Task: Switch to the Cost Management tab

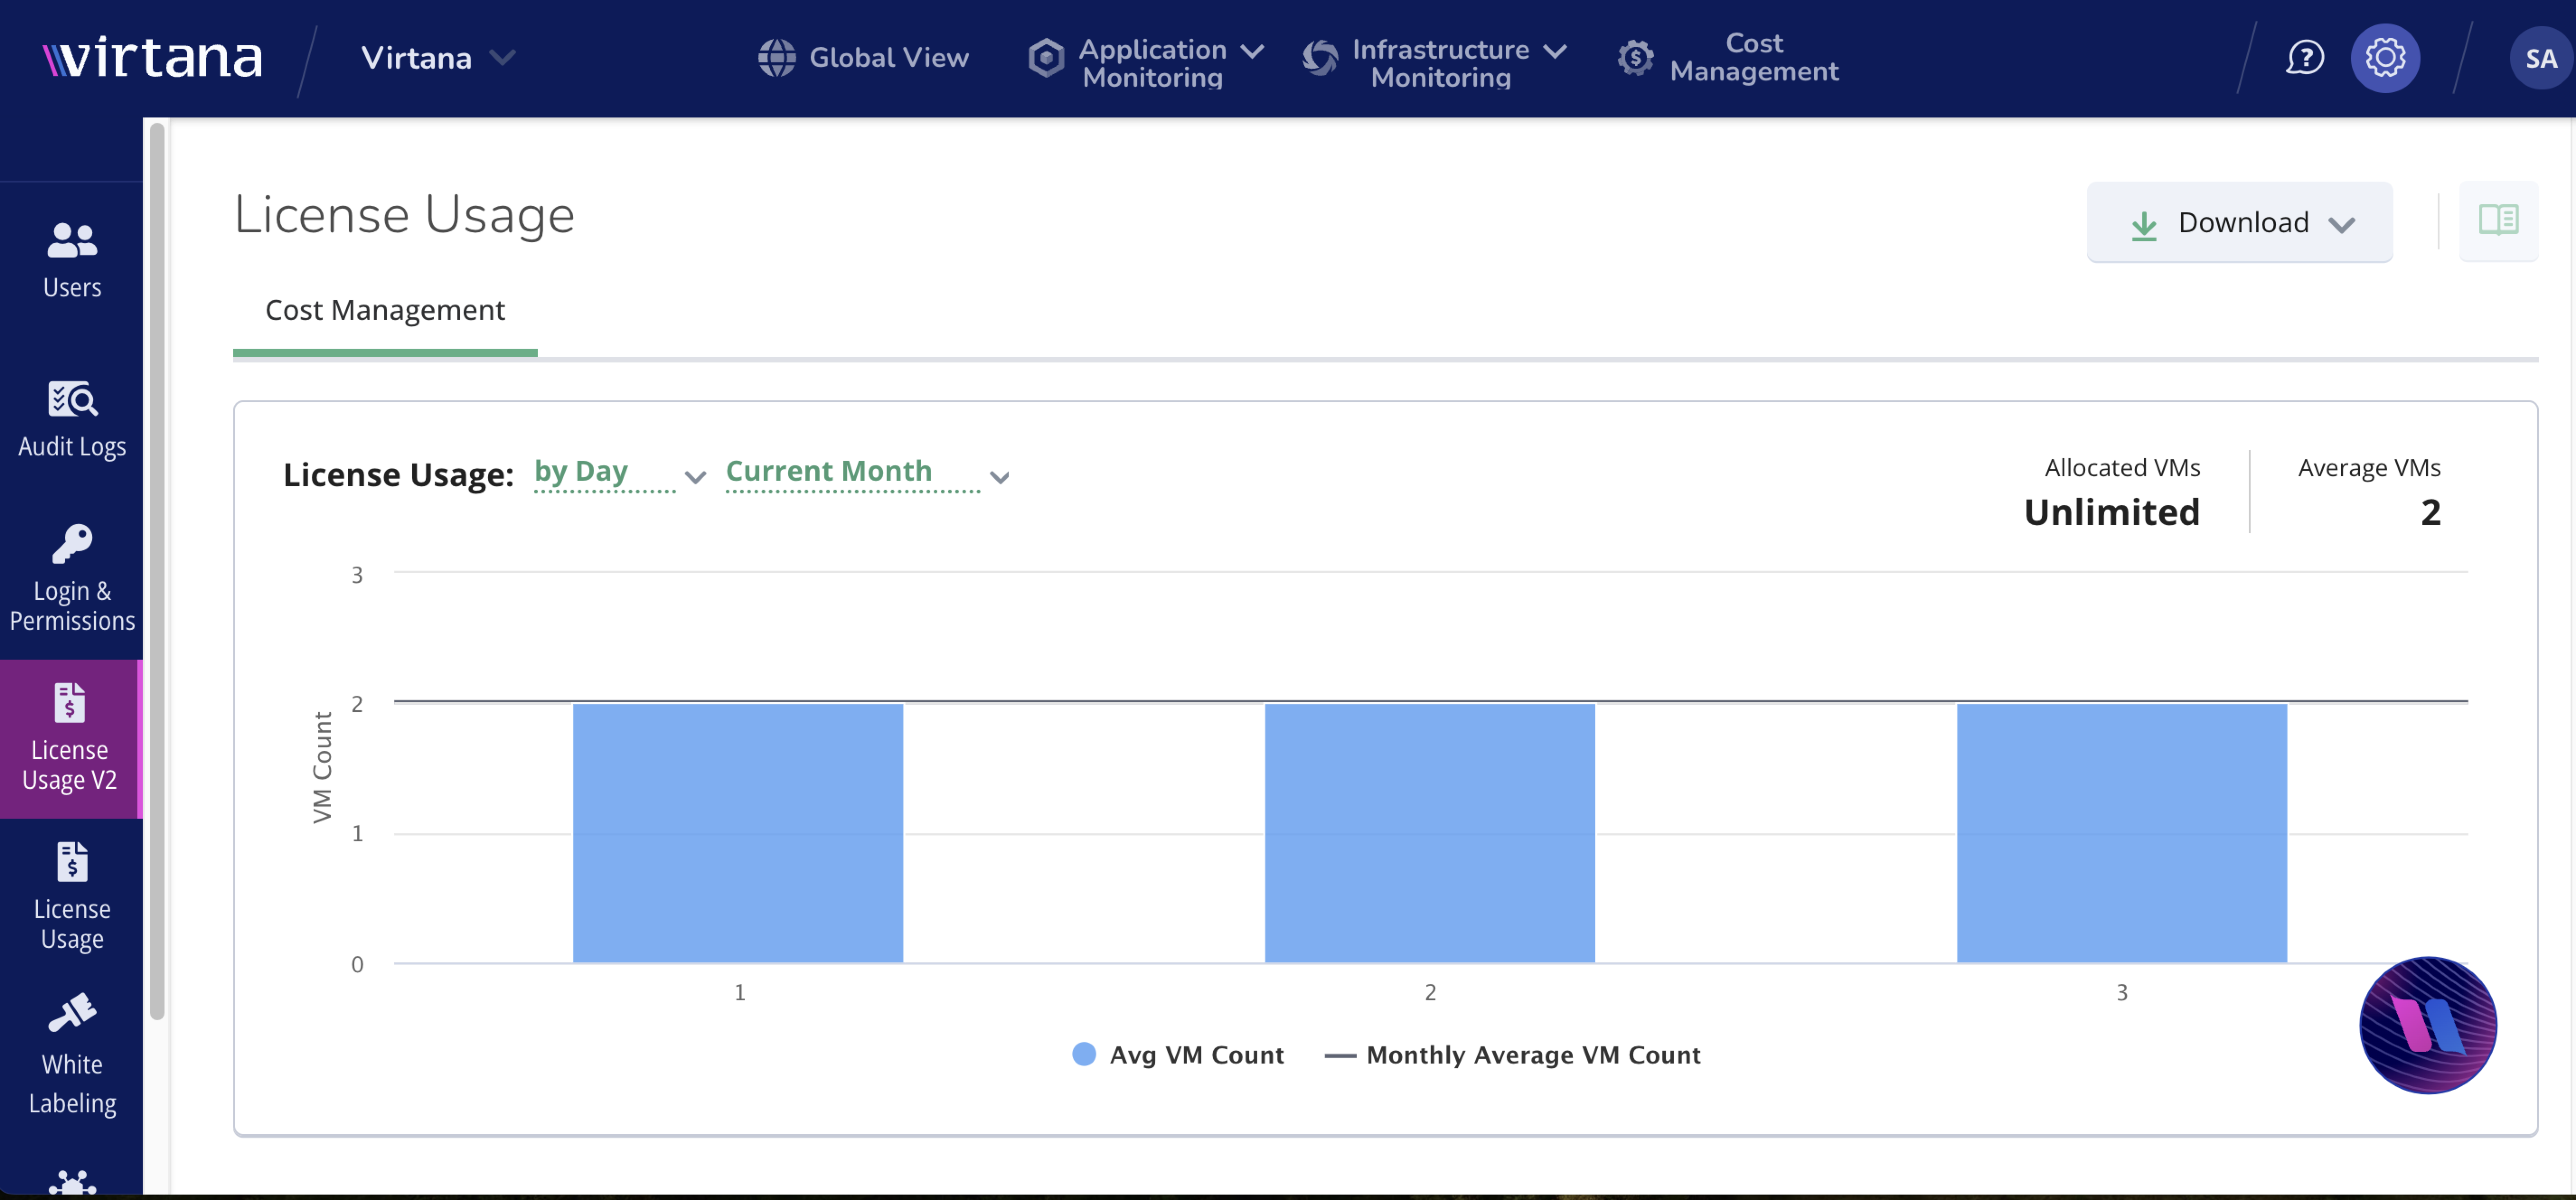Action: pos(385,311)
